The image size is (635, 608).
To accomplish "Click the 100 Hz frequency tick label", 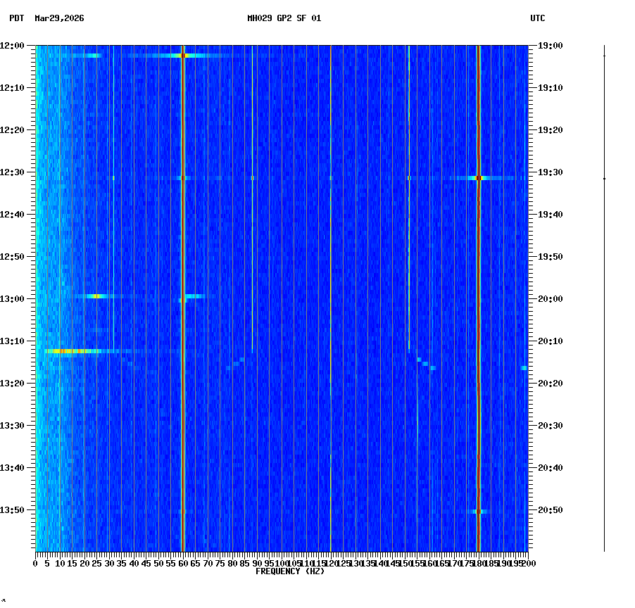I will (x=281, y=564).
